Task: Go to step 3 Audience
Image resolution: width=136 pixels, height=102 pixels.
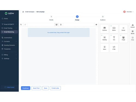Action: point(103,18)
